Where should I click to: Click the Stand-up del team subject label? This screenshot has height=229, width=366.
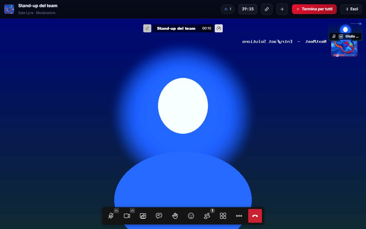point(176,28)
